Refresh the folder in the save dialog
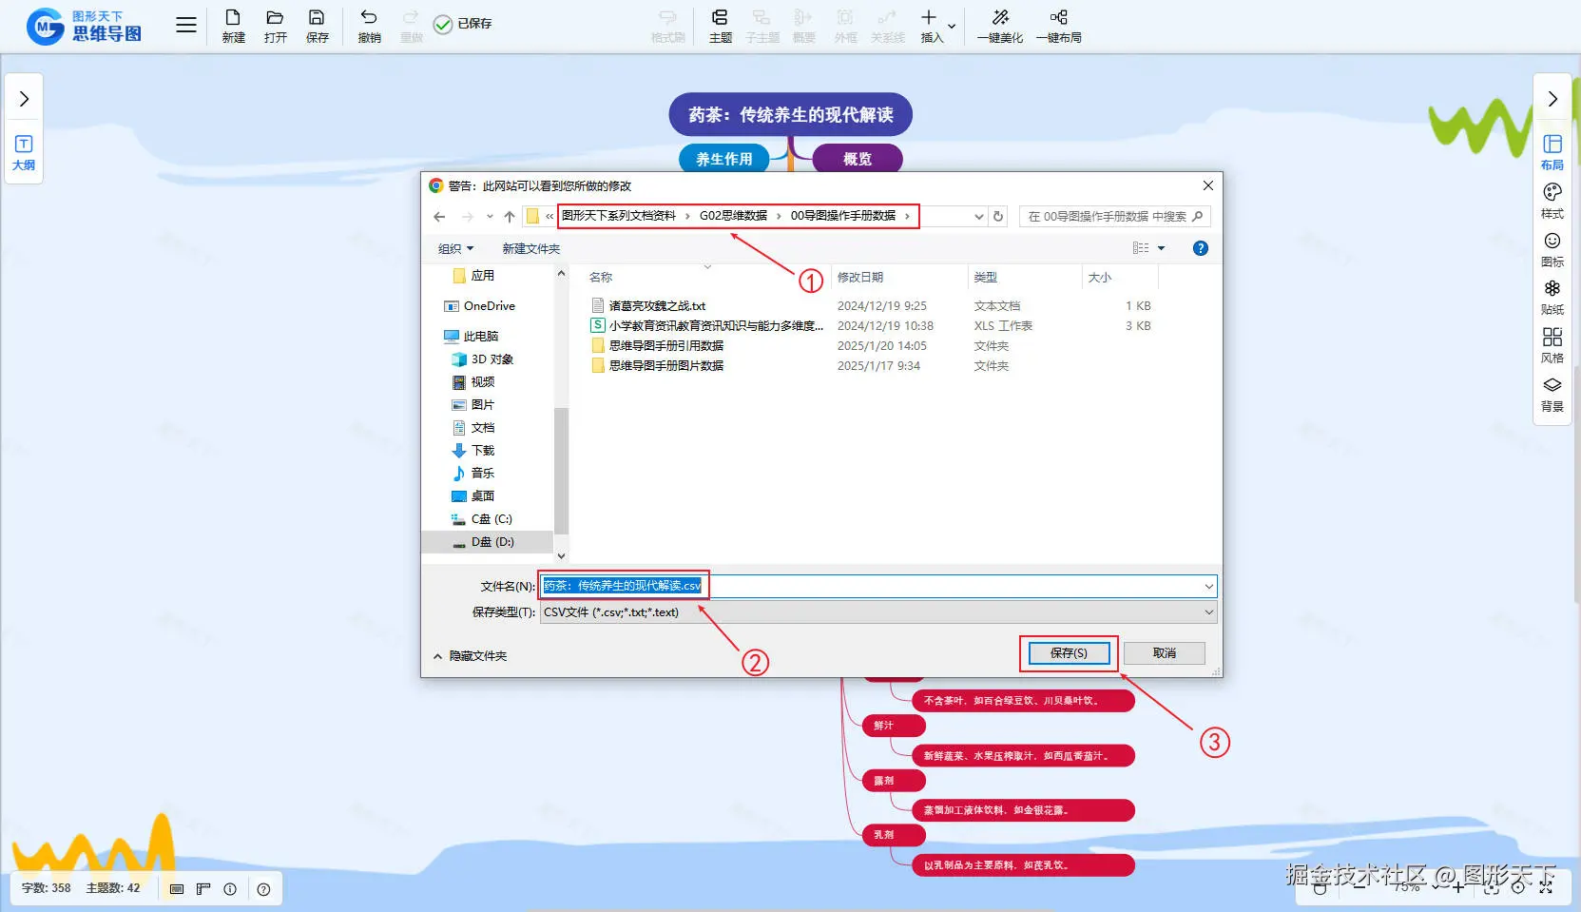The image size is (1581, 912). pos(998,217)
